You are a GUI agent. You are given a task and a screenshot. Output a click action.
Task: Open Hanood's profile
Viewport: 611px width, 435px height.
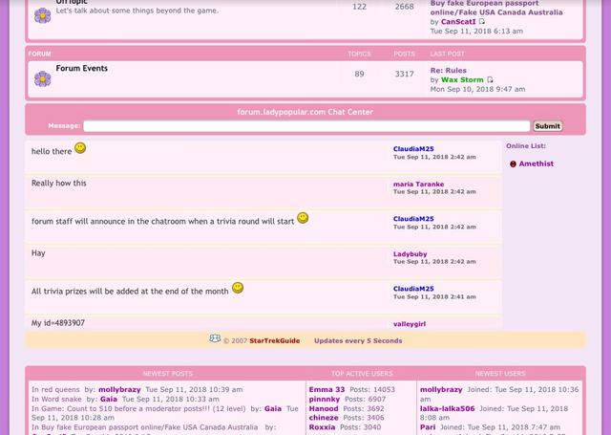[x=324, y=408]
